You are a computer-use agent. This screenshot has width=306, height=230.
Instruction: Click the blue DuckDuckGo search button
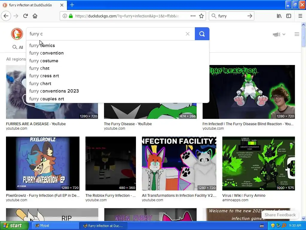202,34
